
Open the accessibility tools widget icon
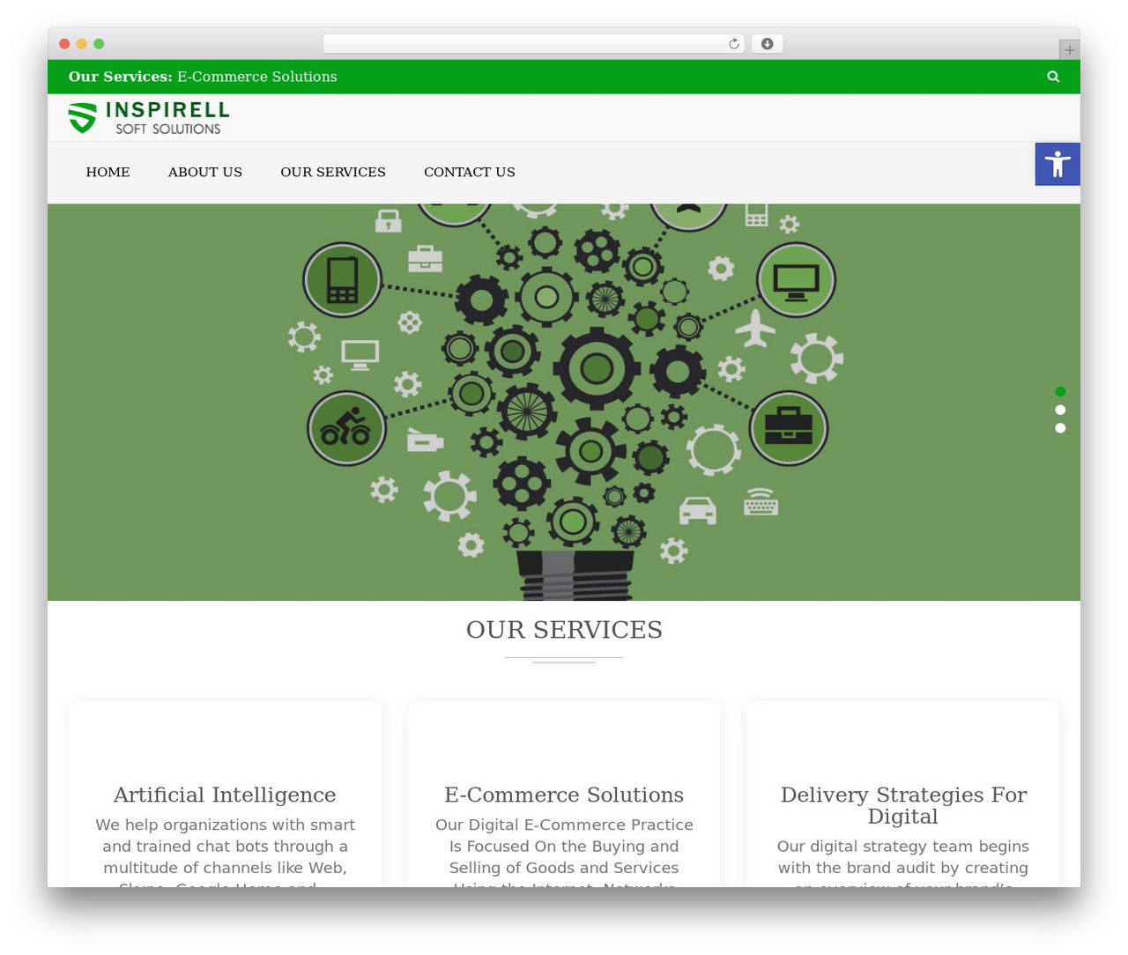tap(1057, 164)
